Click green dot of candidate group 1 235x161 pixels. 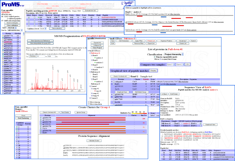click(17, 127)
